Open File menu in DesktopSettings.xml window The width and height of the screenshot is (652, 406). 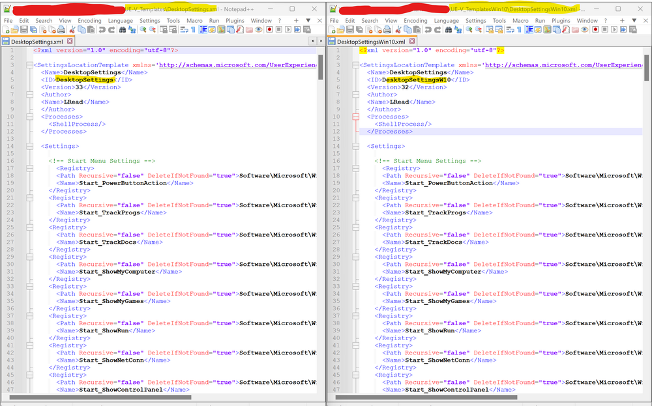pyautogui.click(x=8, y=20)
